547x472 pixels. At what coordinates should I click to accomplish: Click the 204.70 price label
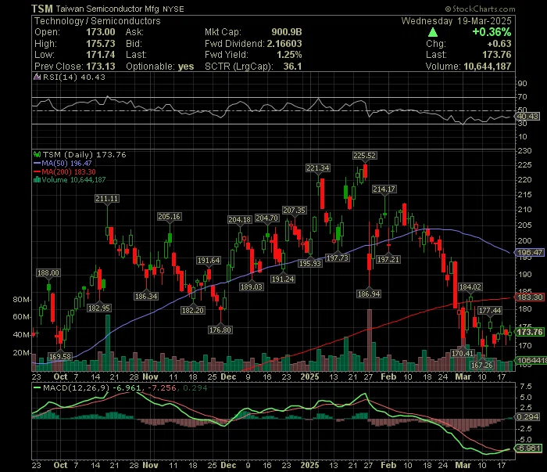point(267,218)
